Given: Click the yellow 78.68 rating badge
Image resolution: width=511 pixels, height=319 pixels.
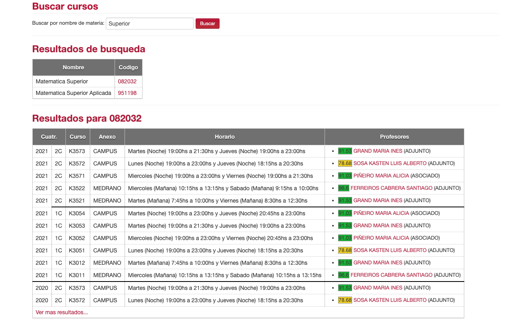Looking at the screenshot, I should pyautogui.click(x=345, y=163).
